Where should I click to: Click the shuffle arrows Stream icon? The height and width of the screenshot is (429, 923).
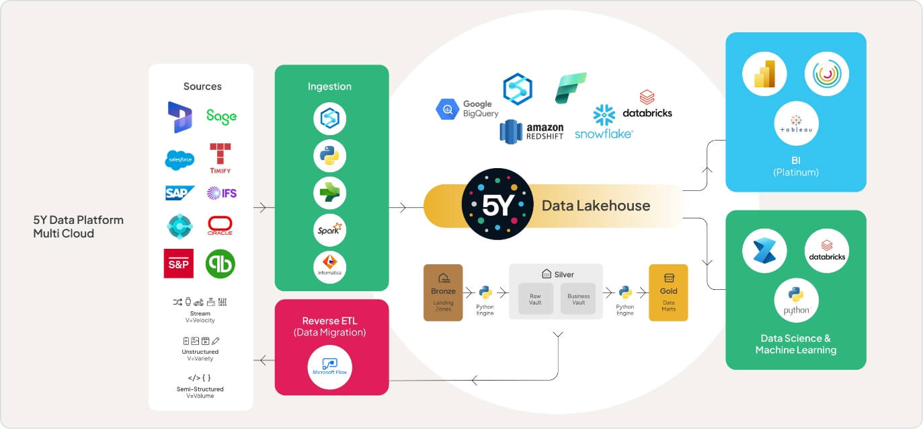[x=177, y=302]
